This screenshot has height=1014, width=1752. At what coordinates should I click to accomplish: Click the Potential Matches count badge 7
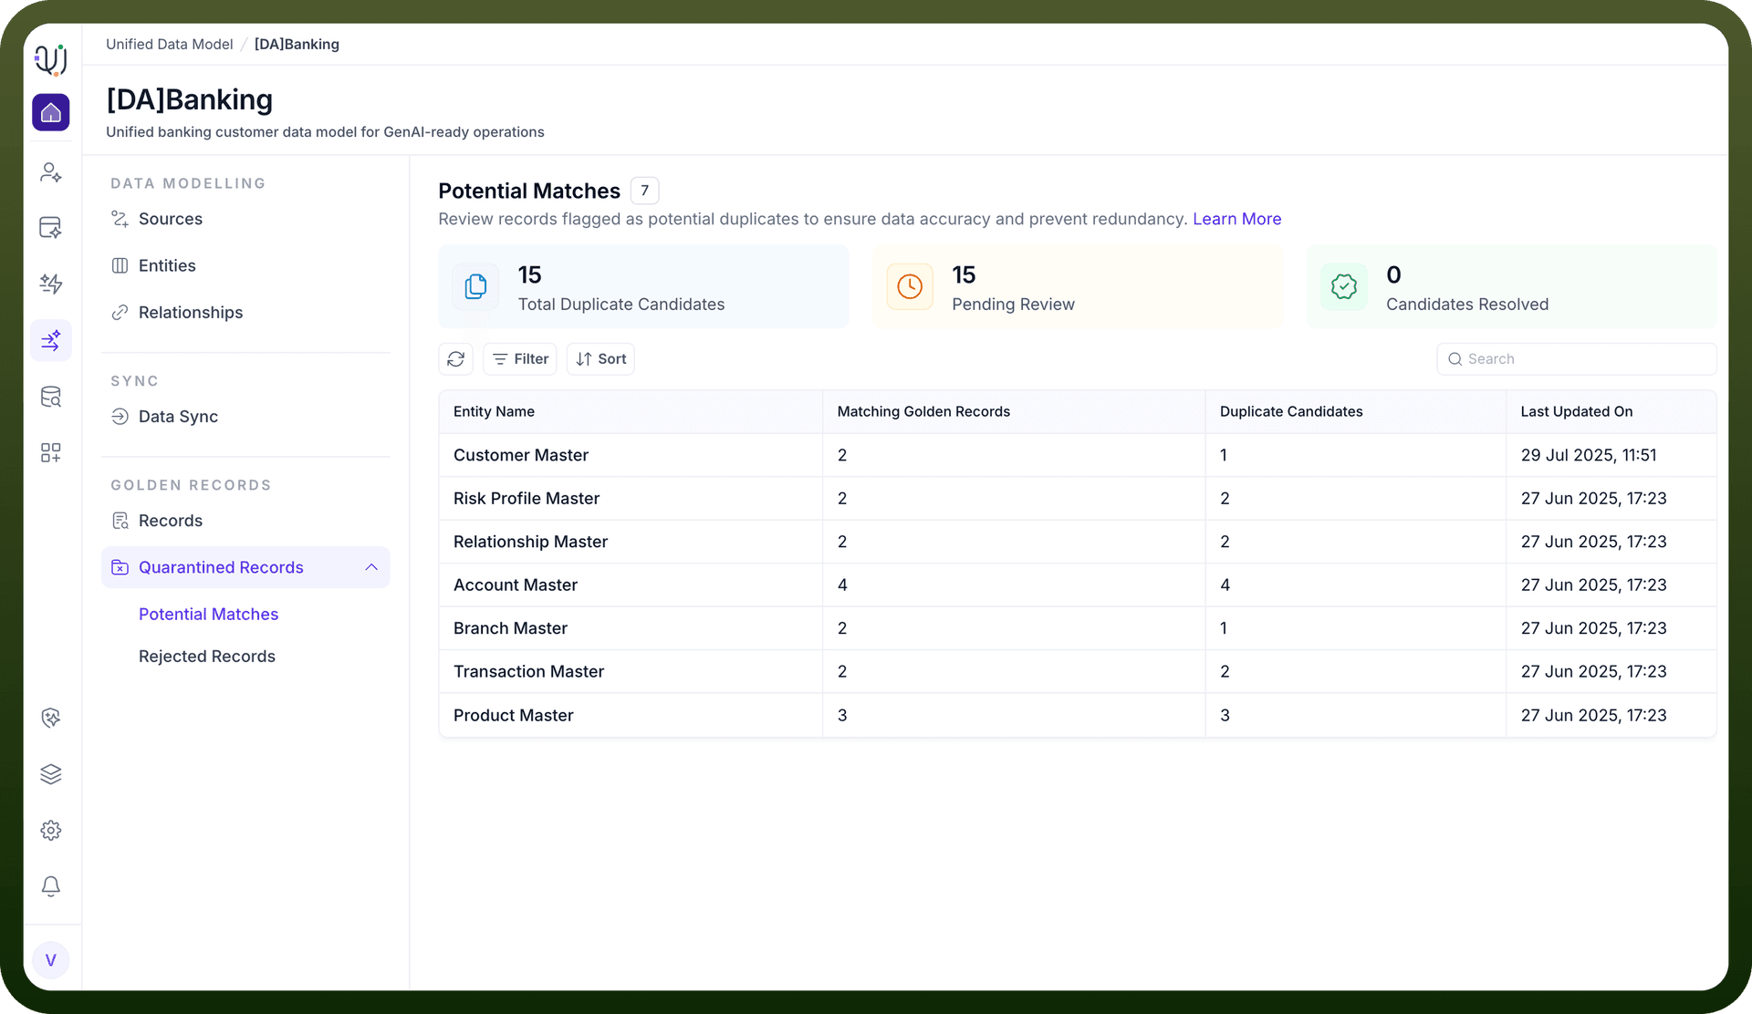click(x=644, y=191)
